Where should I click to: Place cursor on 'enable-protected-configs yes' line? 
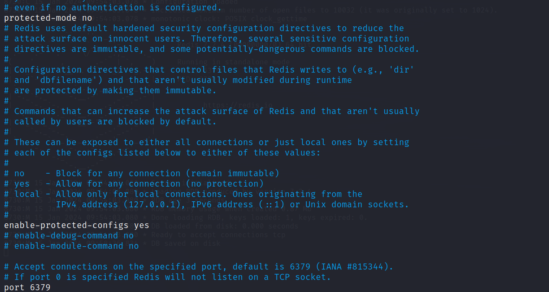pos(77,225)
